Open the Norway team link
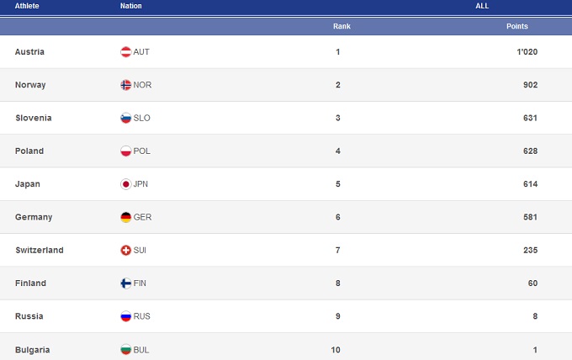The image size is (572, 360). [30, 85]
